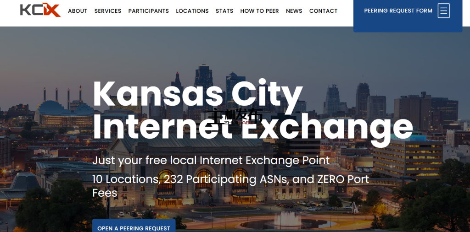470x232 pixels.
Task: Click the ZERO Port Fees statistics line
Action: 230,186
